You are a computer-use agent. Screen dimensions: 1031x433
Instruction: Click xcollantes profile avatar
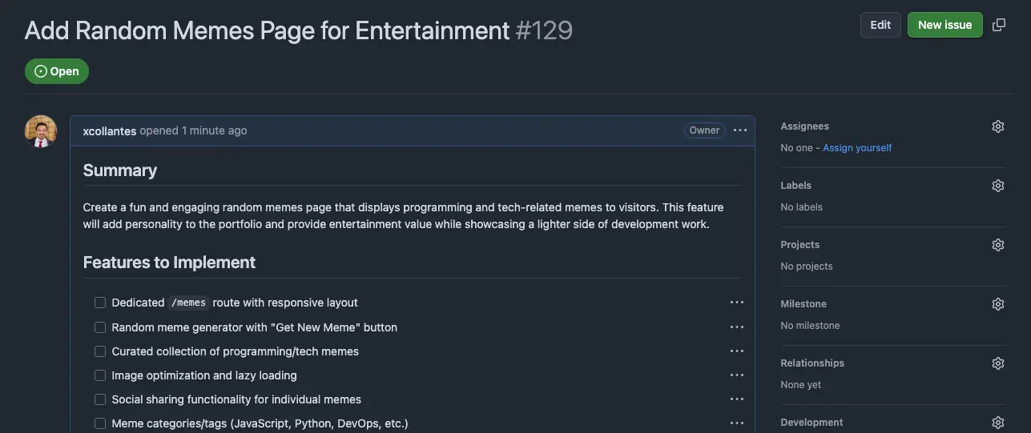coord(41,131)
